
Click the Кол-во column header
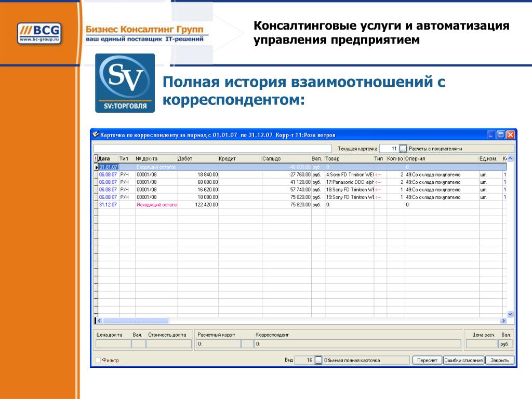click(x=395, y=158)
